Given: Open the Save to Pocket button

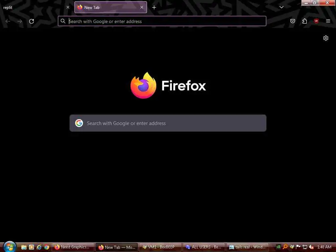Looking at the screenshot, I should click(293, 21).
